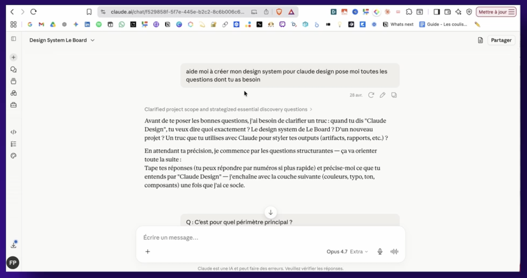Image resolution: width=527 pixels, height=278 pixels.
Task: Open the Google Drive bookmark
Action: coord(53,24)
